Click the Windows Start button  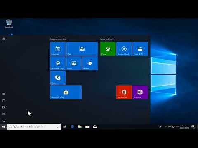click(4, 127)
